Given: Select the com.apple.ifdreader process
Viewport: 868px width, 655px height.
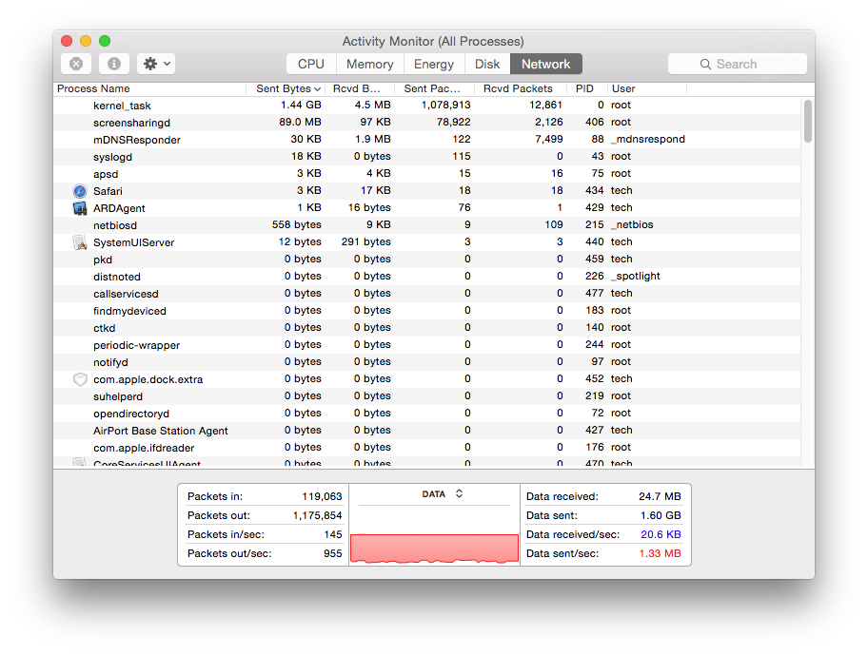Looking at the screenshot, I should [144, 449].
